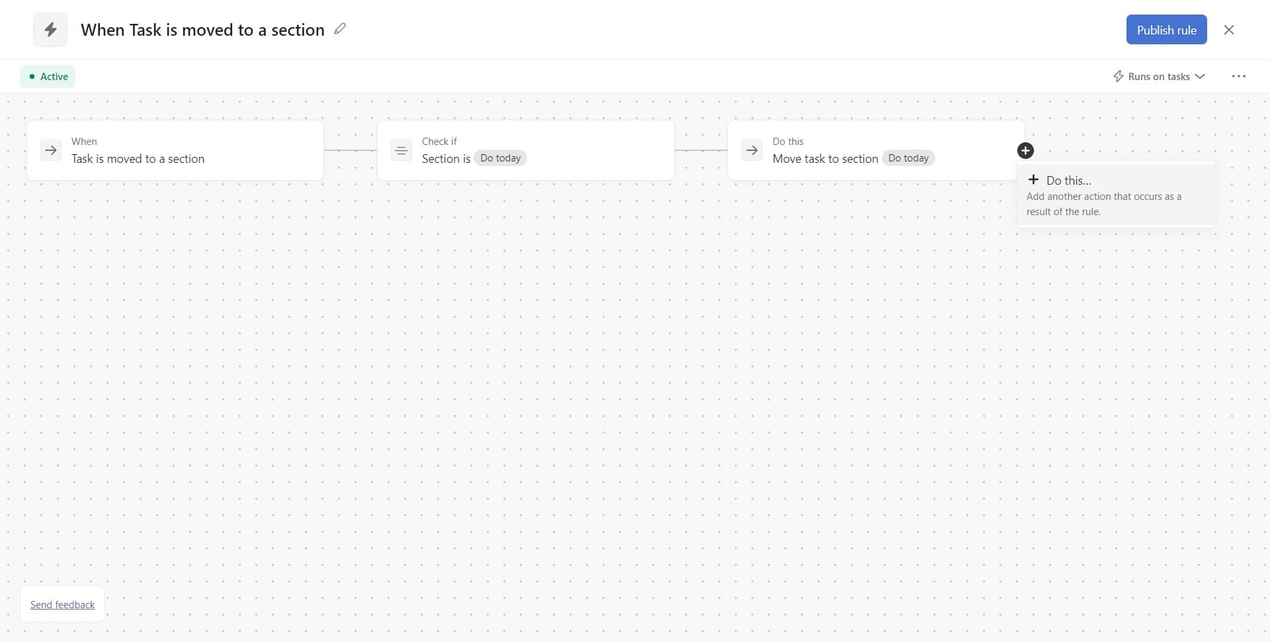This screenshot has width=1270, height=642.
Task: Close the rule editor with the X
Action: coord(1228,30)
